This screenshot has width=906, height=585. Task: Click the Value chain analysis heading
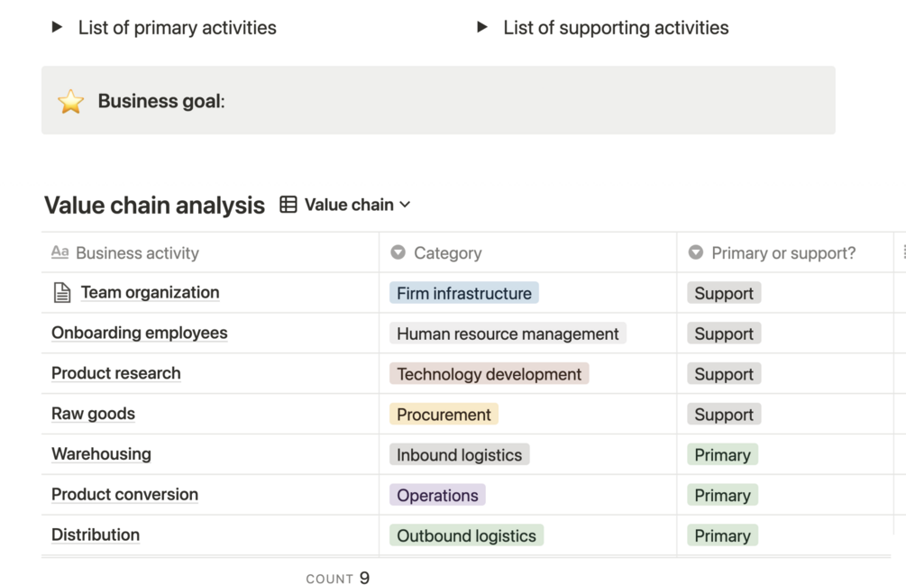coord(154,206)
